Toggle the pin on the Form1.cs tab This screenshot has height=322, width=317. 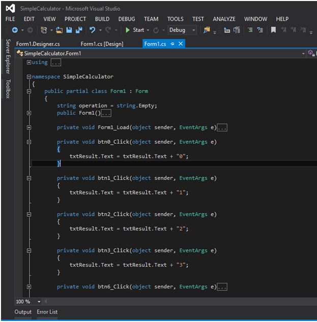172,44
